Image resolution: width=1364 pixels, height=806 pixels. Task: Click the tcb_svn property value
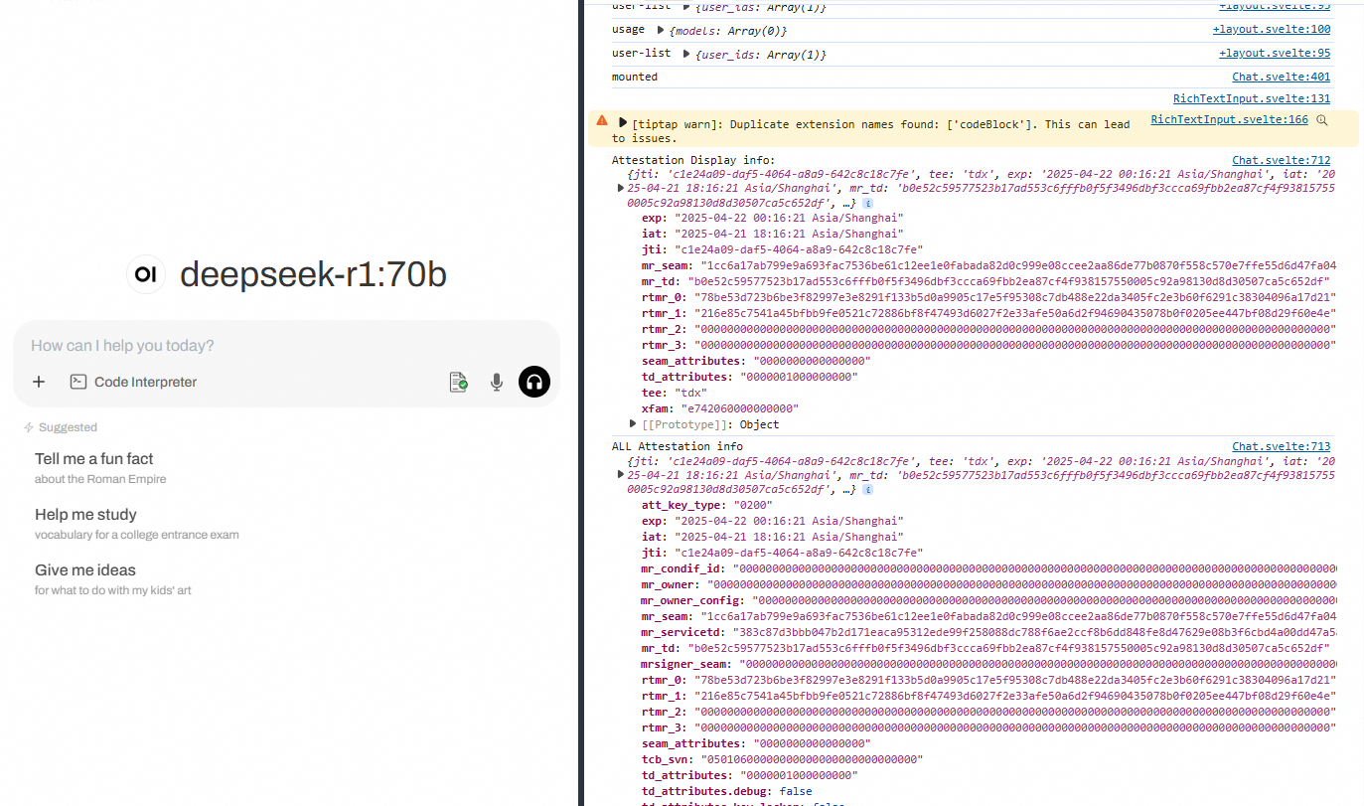[x=812, y=759]
